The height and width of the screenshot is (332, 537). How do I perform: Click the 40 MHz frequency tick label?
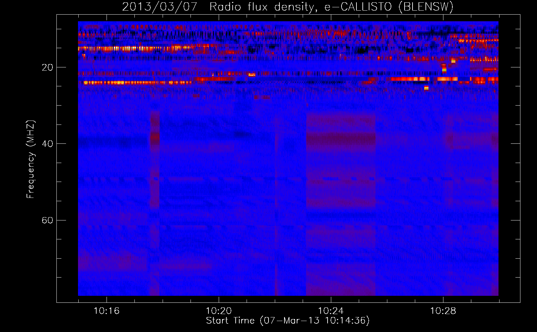(47, 144)
